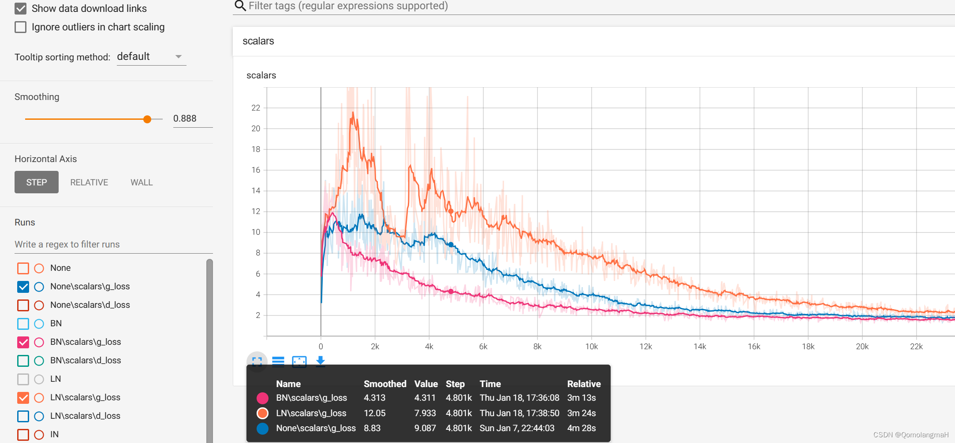Viewport: 955px width, 443px height.
Task: Uncheck the BN\scalars\g_loss run
Action: pyautogui.click(x=23, y=342)
